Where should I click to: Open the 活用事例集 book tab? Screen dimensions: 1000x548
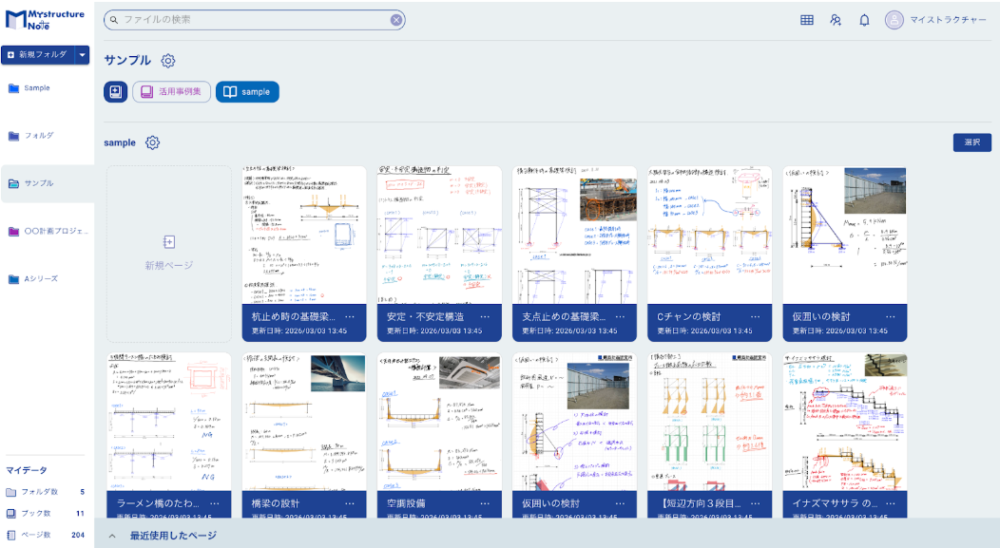[x=171, y=91]
